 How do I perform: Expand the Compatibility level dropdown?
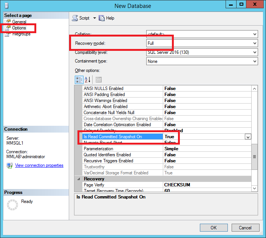coord(255,52)
